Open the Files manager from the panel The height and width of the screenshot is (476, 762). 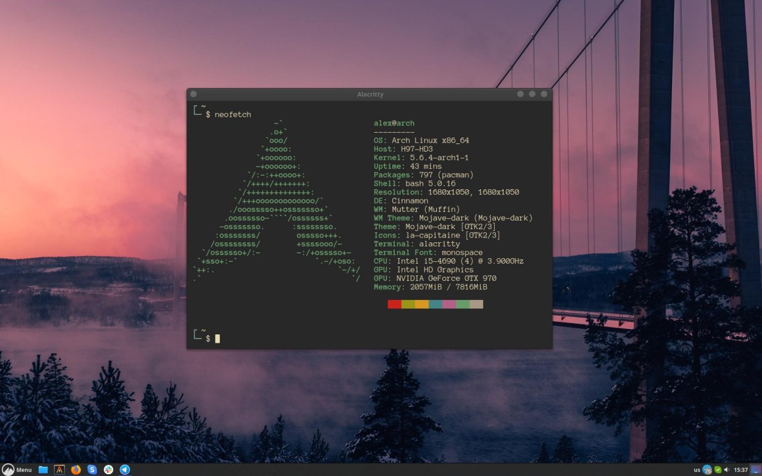point(43,469)
